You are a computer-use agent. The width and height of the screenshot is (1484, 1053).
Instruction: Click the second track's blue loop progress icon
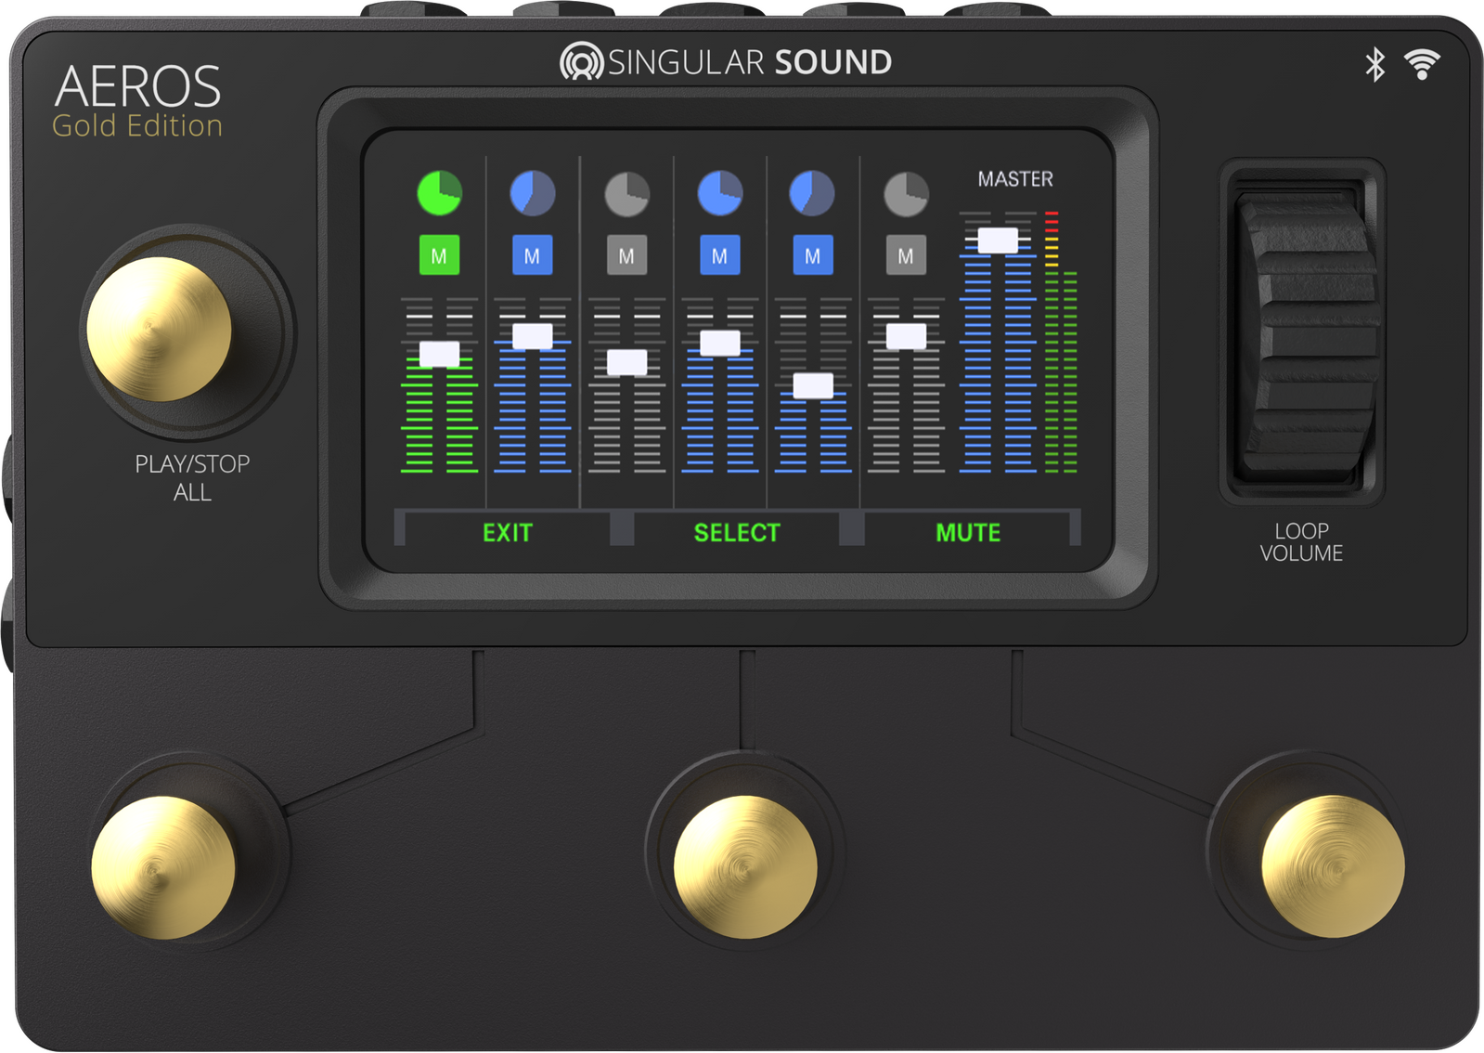(533, 193)
